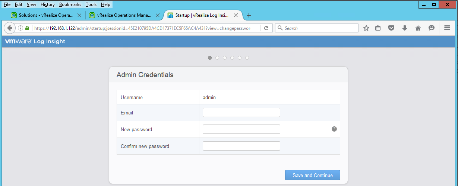Click the admin username value
The image size is (458, 186).
pos(209,98)
